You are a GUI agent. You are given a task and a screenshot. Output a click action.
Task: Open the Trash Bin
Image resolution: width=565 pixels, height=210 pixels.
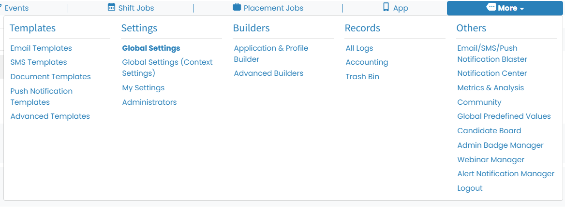pos(362,77)
